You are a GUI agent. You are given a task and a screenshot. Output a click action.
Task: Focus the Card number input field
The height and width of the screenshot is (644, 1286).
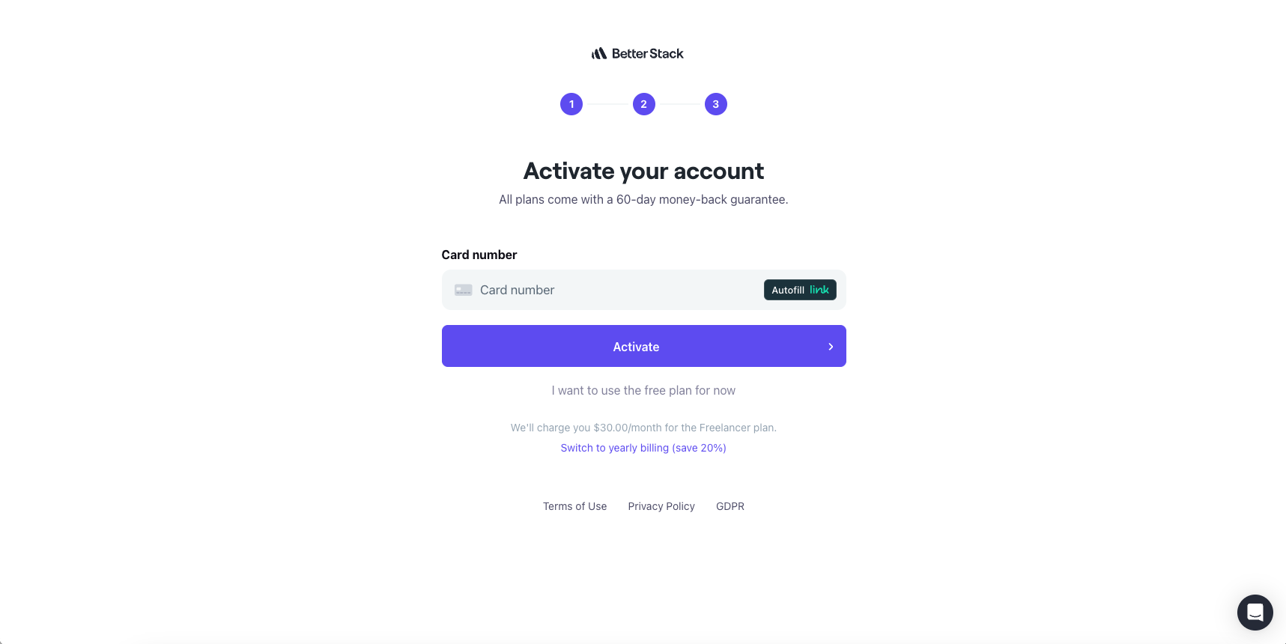614,290
